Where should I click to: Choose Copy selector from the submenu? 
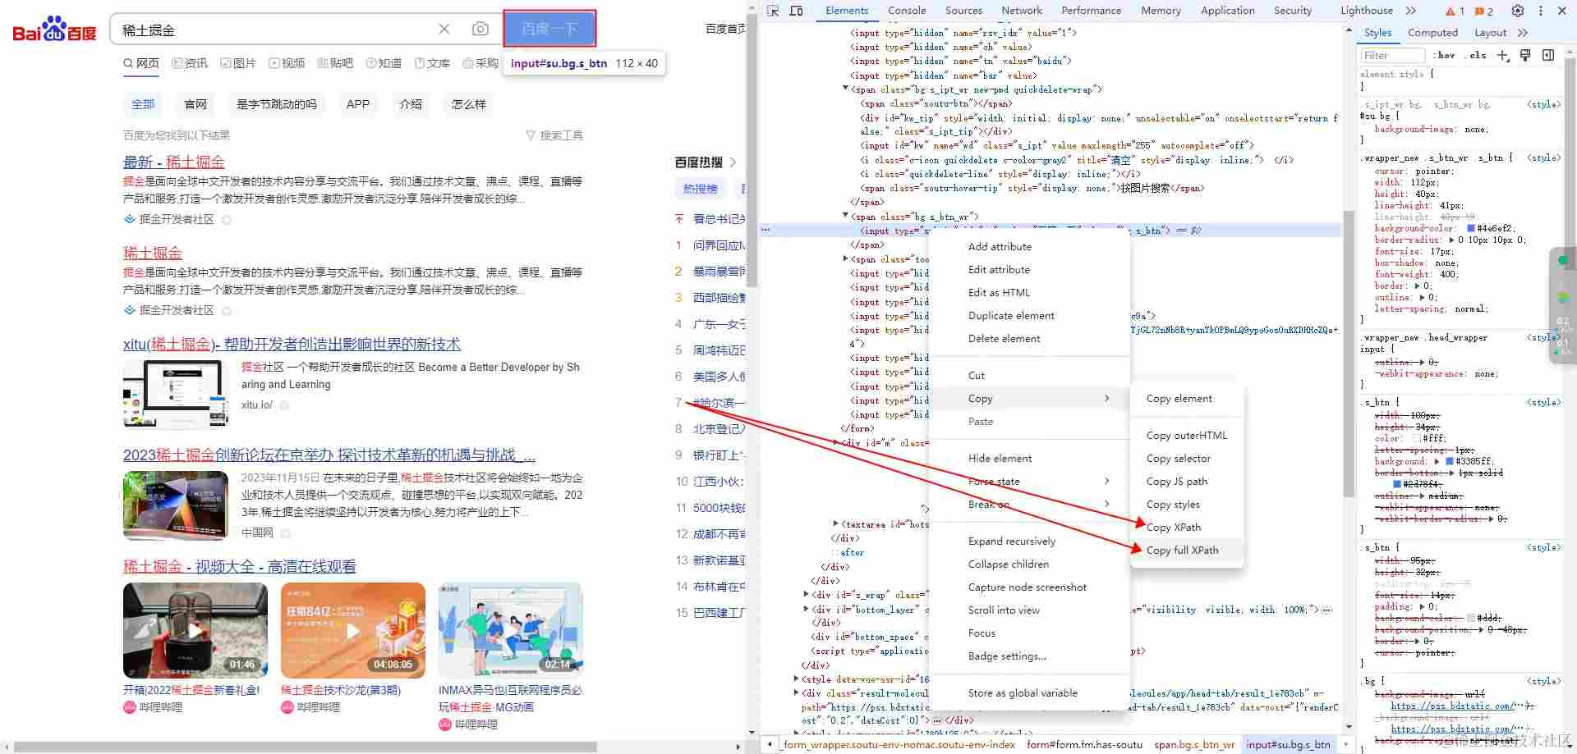(1187, 458)
